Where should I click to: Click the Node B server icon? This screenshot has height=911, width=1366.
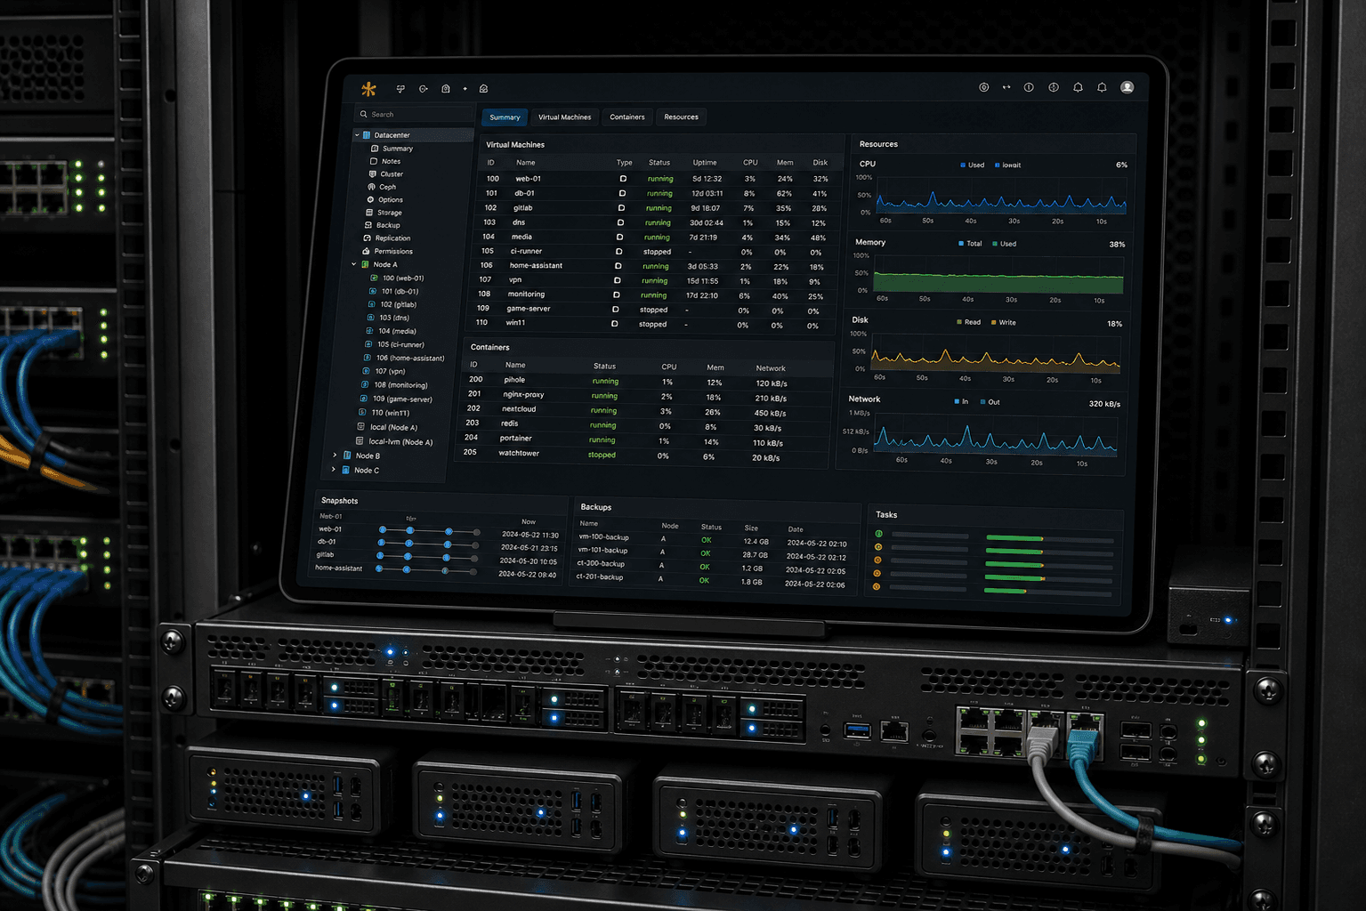click(x=347, y=455)
